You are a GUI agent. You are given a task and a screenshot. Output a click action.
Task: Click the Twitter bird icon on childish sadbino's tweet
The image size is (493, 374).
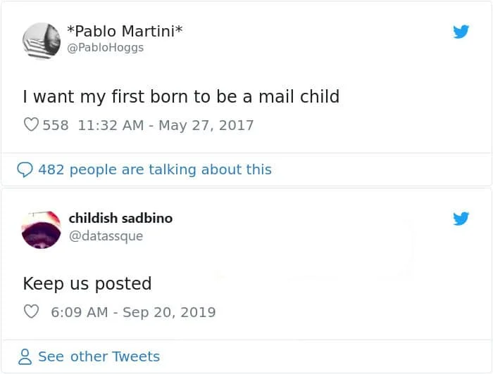coord(461,219)
